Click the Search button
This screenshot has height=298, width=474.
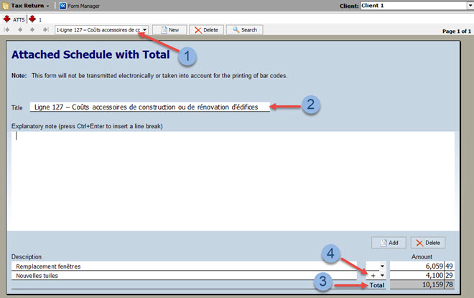click(x=244, y=30)
